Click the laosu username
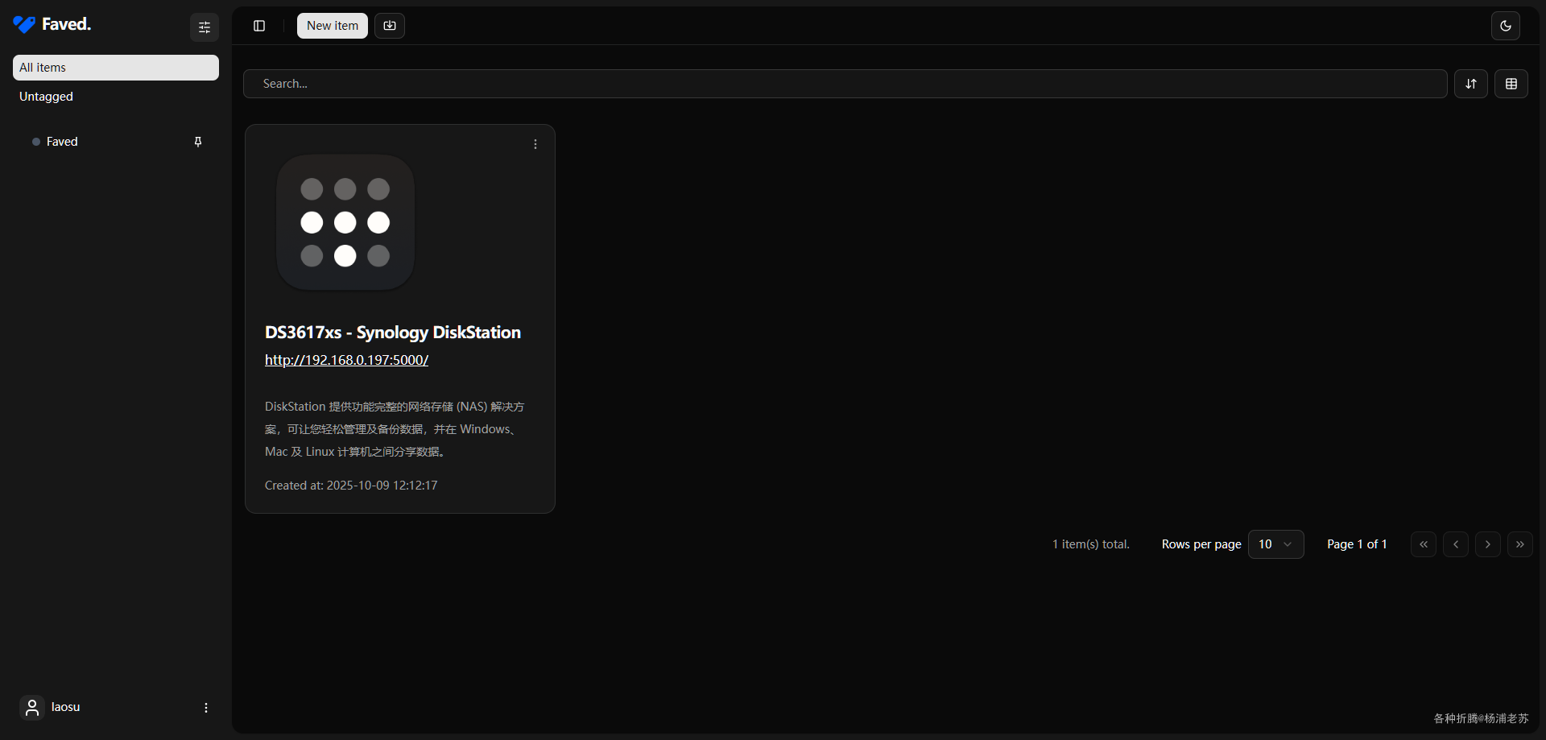This screenshot has width=1546, height=740. 66,707
